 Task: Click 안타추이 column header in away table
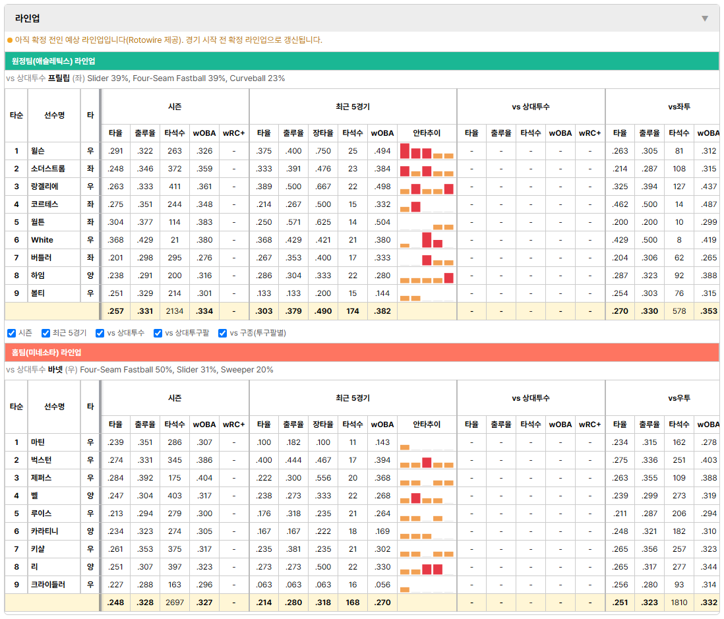tap(427, 133)
